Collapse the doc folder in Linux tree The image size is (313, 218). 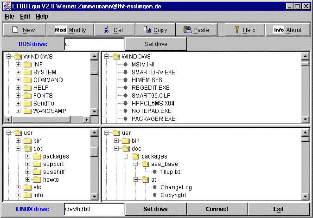click(x=18, y=148)
